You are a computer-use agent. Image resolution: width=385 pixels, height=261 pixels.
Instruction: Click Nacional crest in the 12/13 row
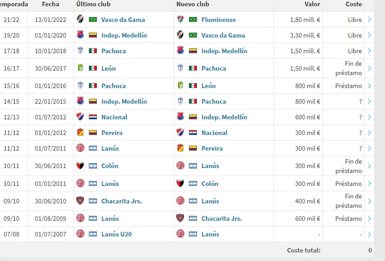tap(80, 117)
